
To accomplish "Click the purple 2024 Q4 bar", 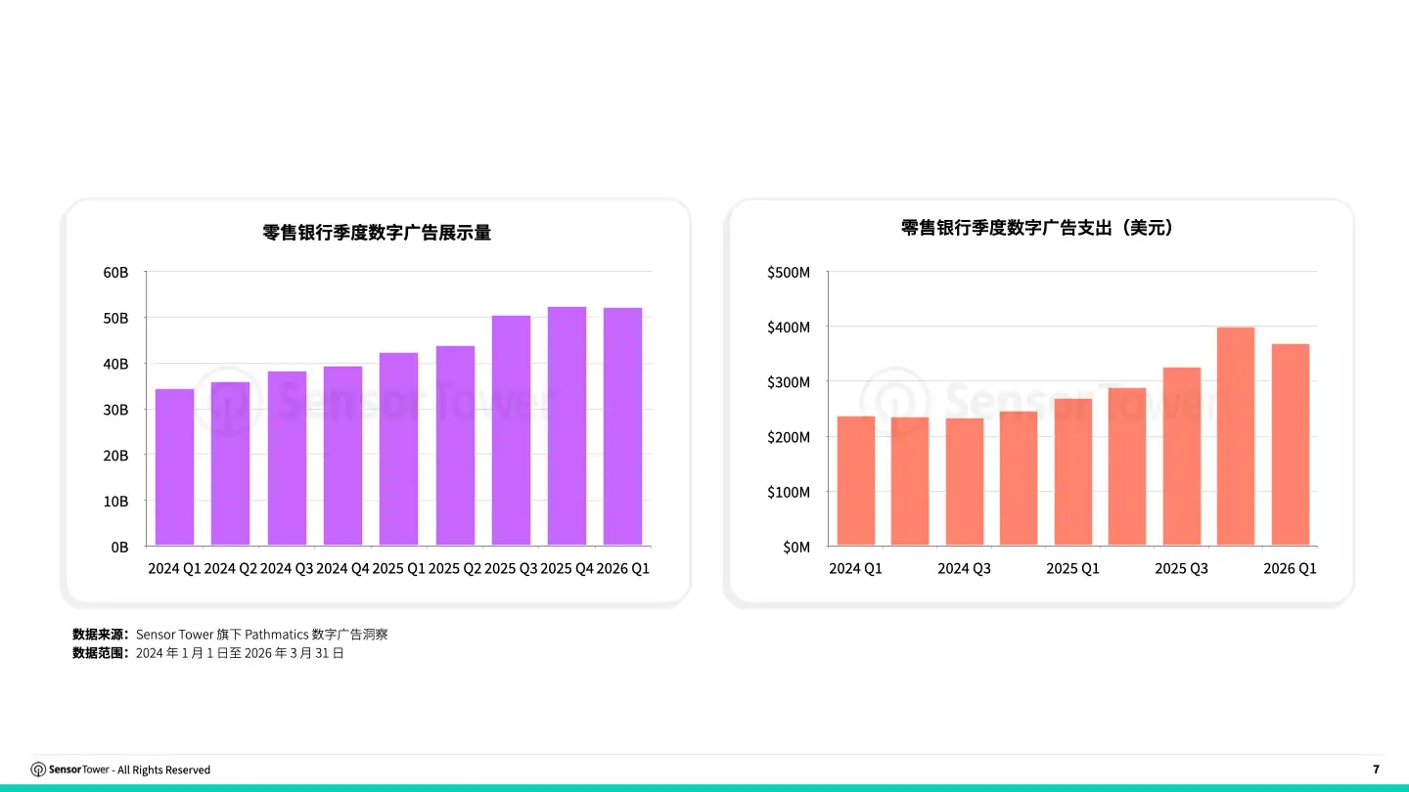I will click(x=343, y=456).
